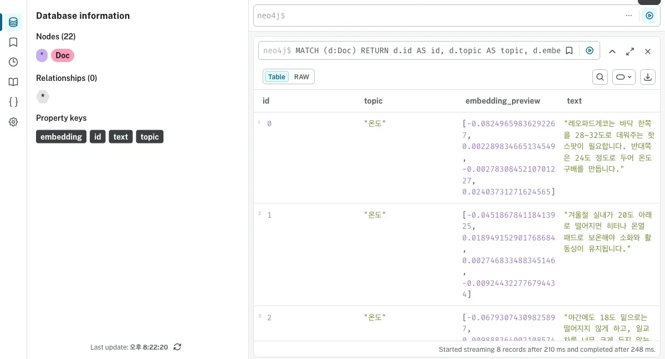Select the Doc node label

(63, 55)
